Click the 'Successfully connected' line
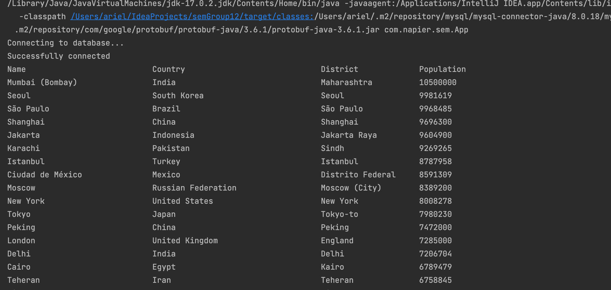Viewport: 611px width, 290px height. pyautogui.click(x=59, y=56)
